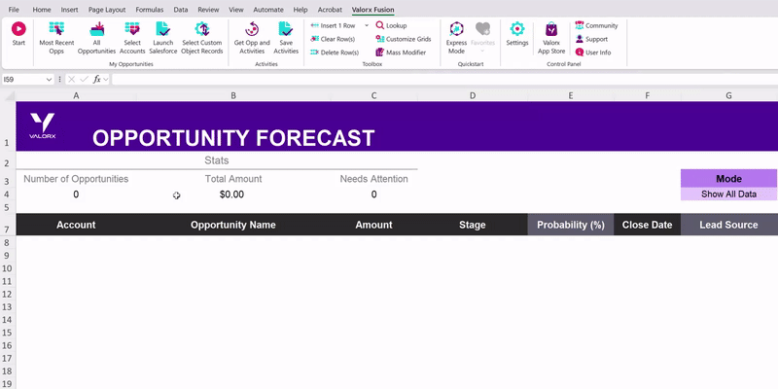Open Mass Modifier tool
Screen dimensions: 778x389
[x=401, y=53]
